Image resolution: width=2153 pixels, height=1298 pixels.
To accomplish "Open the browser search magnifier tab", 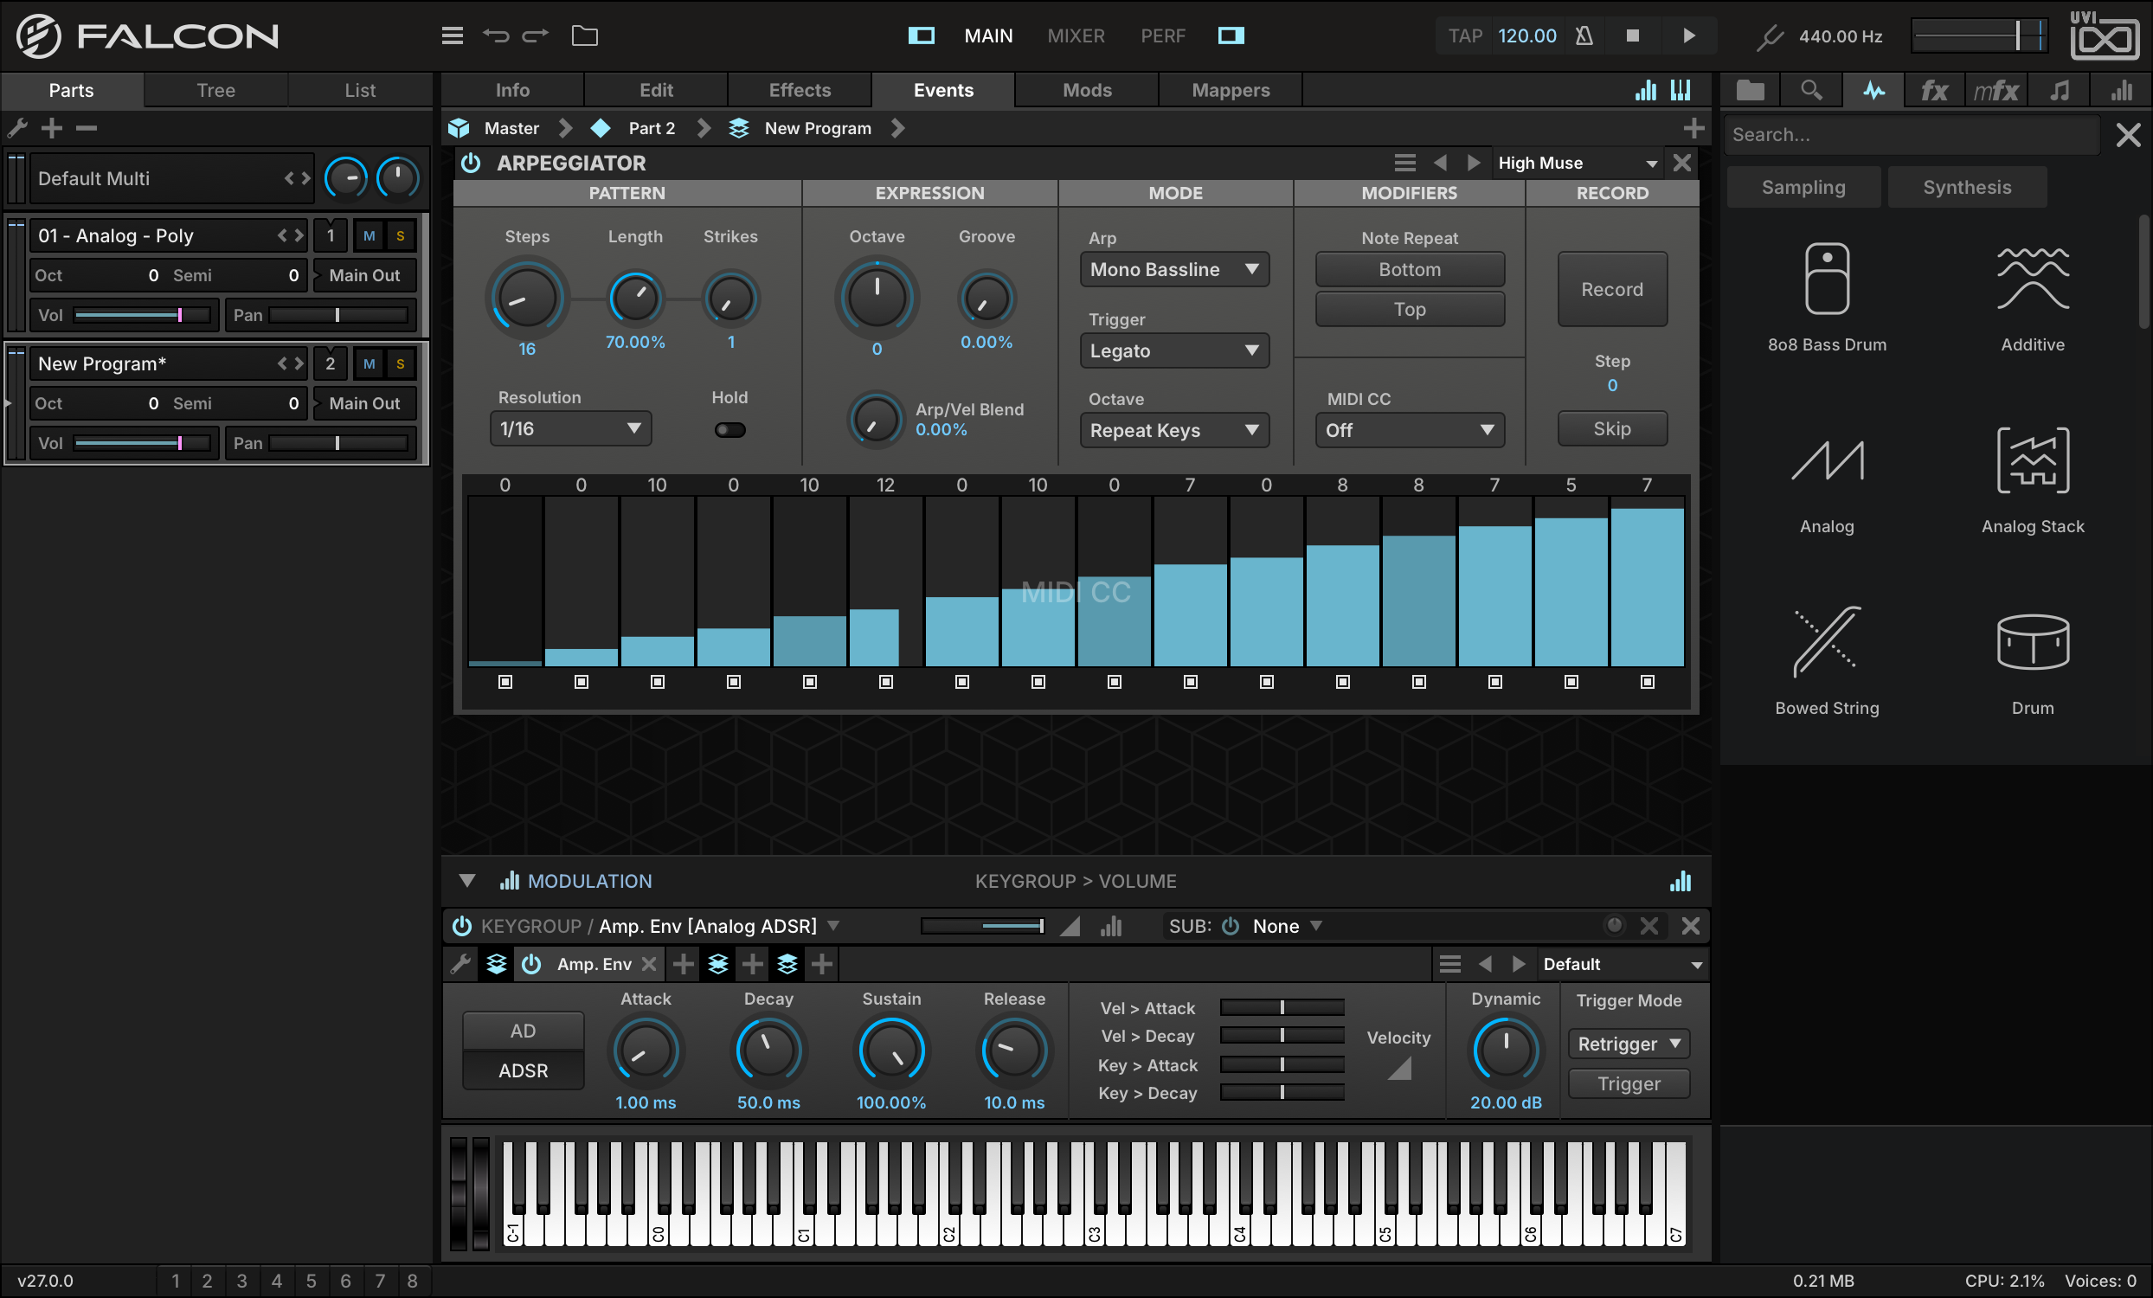I will click(1811, 90).
